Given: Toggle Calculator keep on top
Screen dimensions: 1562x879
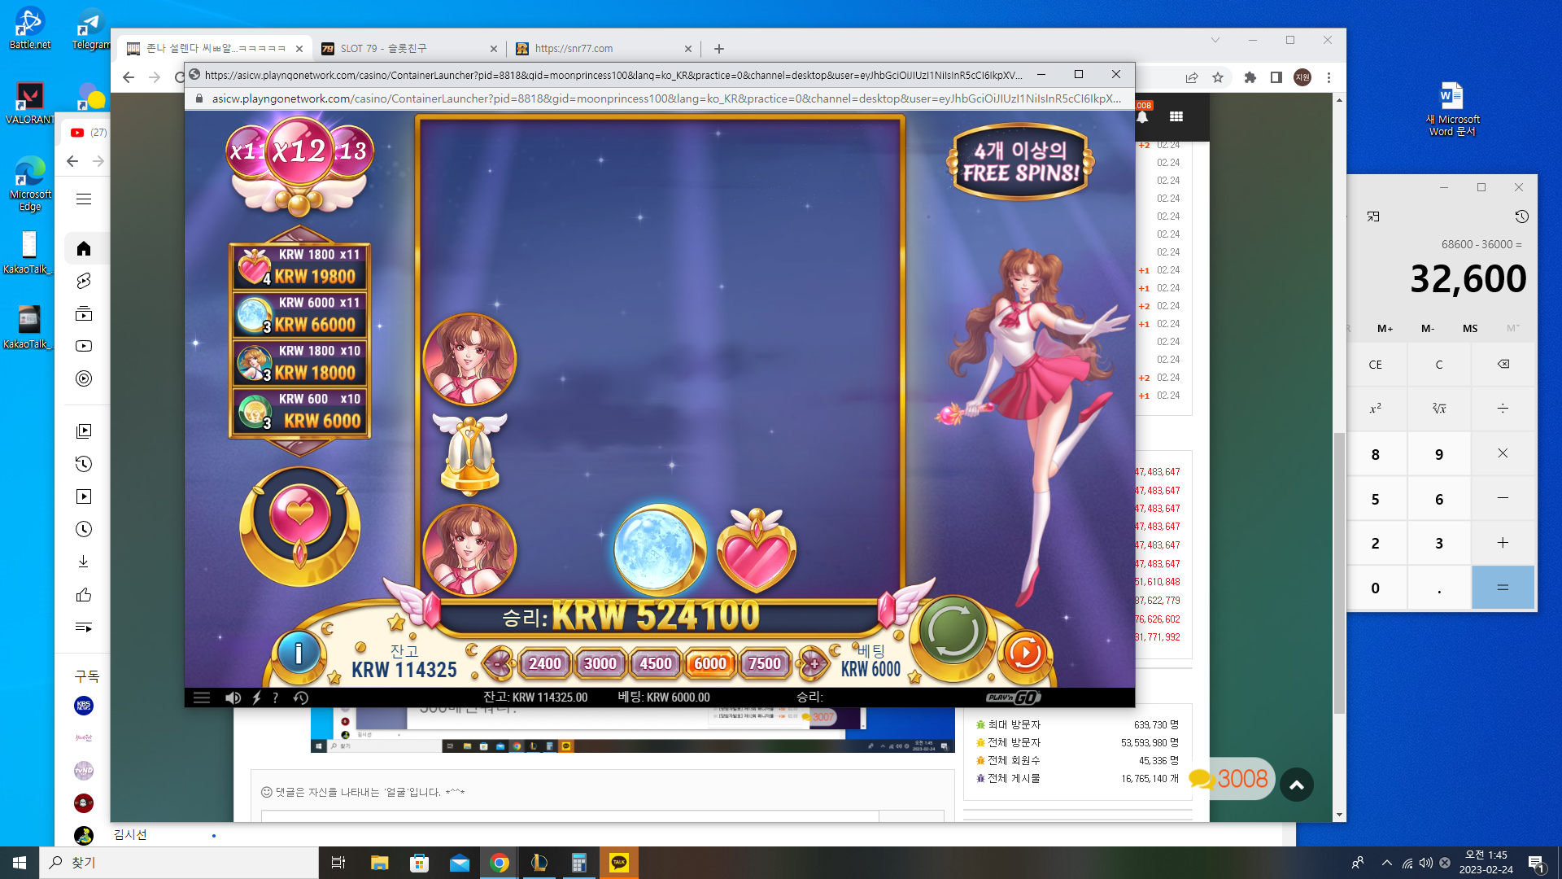Looking at the screenshot, I should pos(1373,216).
